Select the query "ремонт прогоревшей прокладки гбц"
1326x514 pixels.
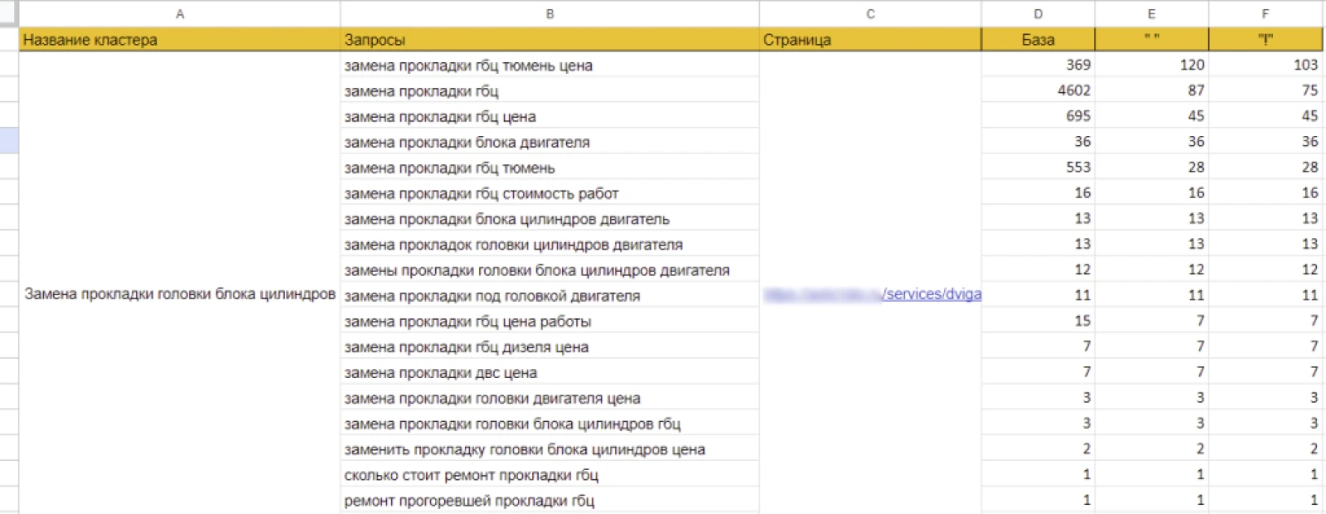pyautogui.click(x=549, y=502)
